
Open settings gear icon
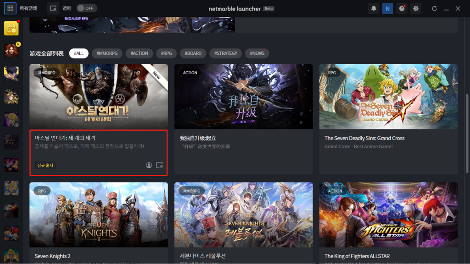pyautogui.click(x=416, y=8)
